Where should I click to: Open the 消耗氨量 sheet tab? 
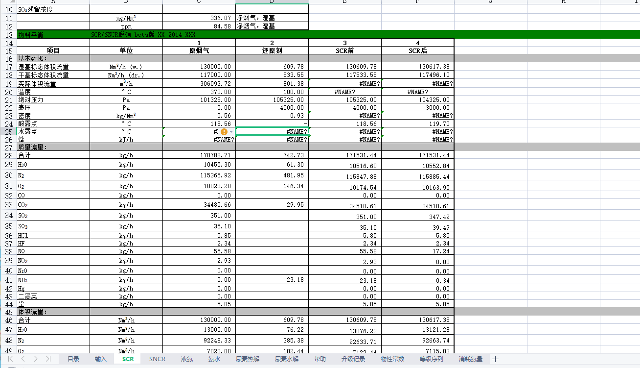(471, 359)
